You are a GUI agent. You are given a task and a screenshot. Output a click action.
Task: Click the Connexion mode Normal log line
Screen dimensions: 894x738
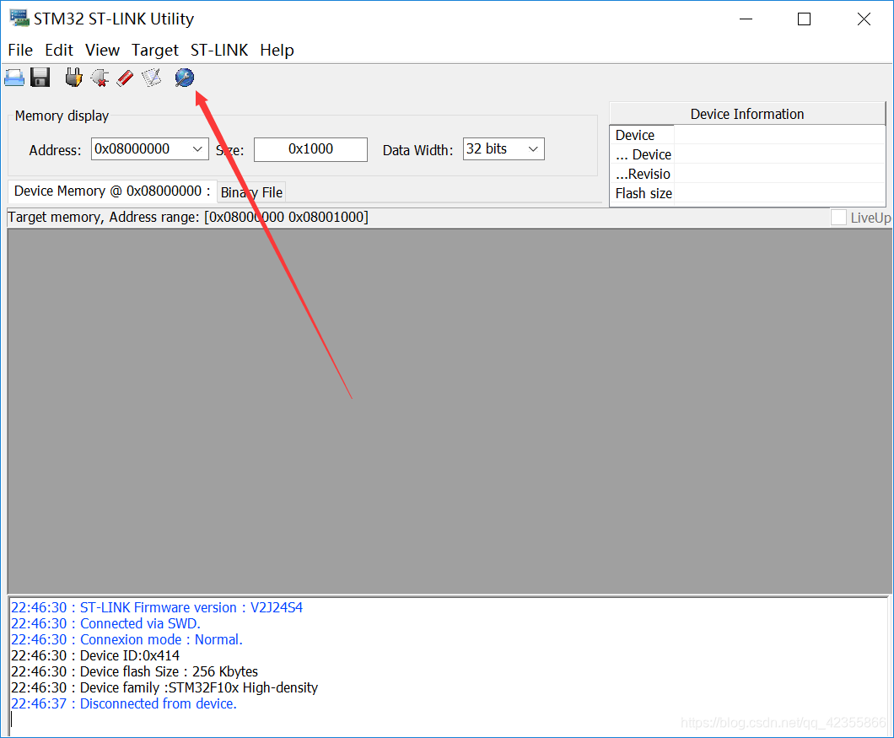pos(127,639)
